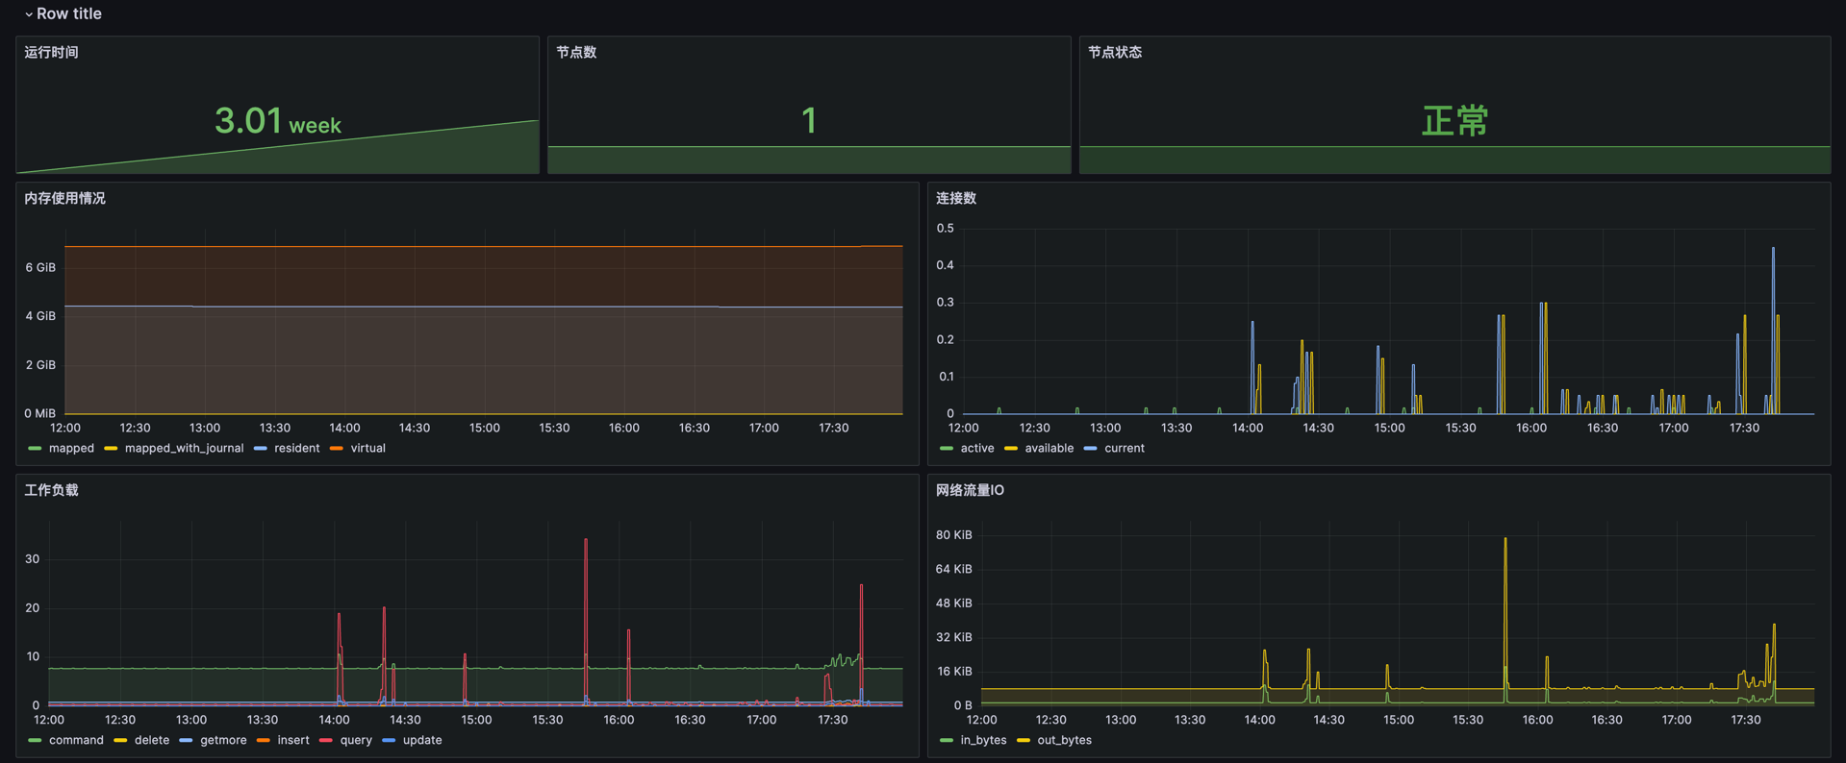The height and width of the screenshot is (763, 1846).
Task: Click the 6 GiB axis label
Action: point(40,267)
